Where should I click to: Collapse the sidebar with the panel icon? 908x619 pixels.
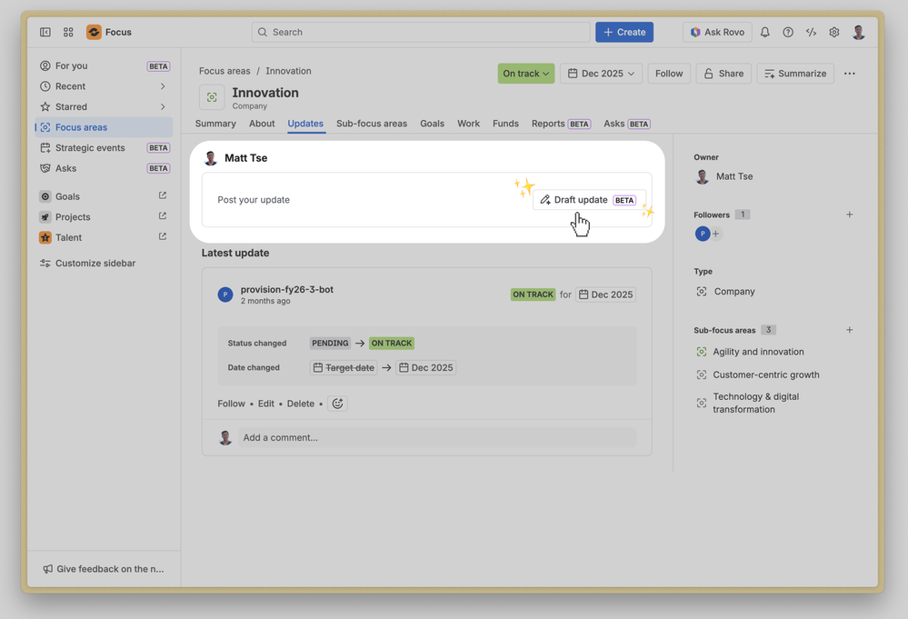tap(45, 32)
